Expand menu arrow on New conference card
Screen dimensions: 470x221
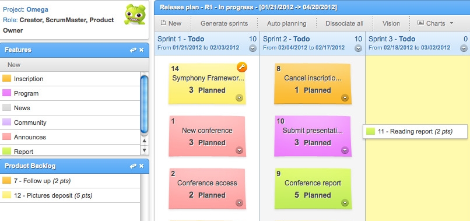click(x=239, y=150)
